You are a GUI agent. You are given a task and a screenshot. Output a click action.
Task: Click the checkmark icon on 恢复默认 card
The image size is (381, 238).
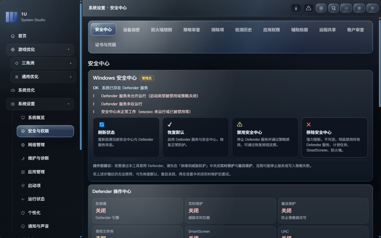pos(170,124)
